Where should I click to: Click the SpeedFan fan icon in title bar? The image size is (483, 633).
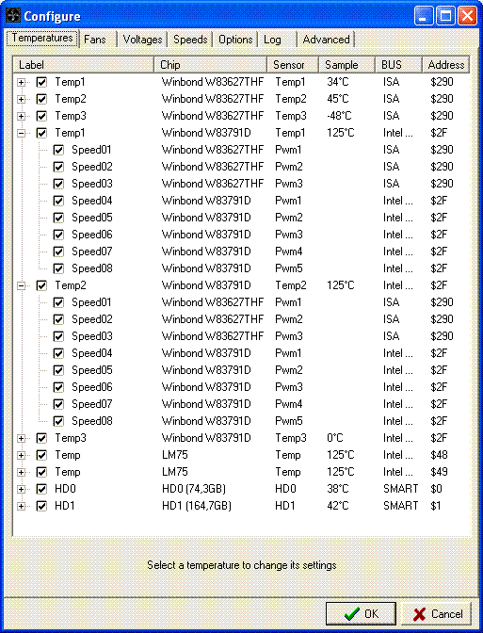pos(12,16)
